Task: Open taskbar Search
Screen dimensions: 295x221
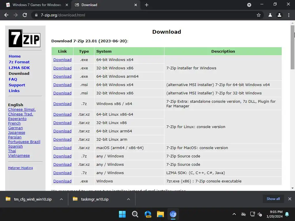Action: (x=135, y=214)
